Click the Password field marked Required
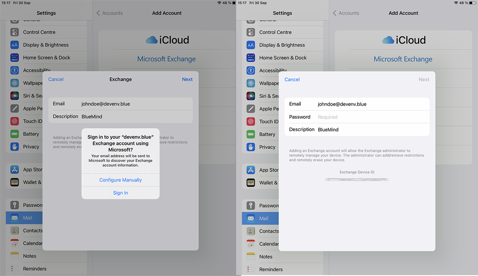This screenshot has height=276, width=478. [371, 117]
